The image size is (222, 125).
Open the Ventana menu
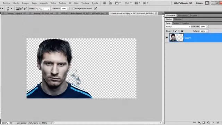point(85,3)
